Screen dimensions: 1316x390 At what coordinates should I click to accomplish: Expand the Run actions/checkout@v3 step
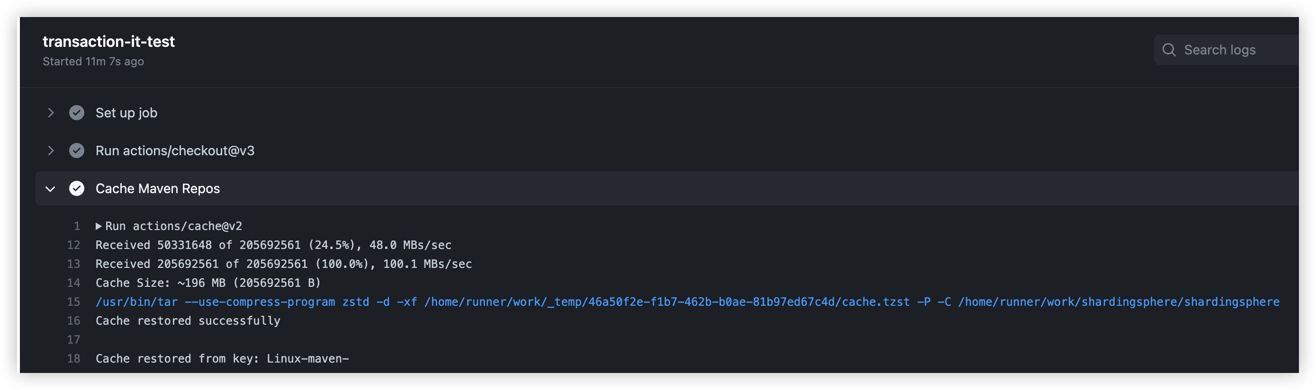click(51, 151)
